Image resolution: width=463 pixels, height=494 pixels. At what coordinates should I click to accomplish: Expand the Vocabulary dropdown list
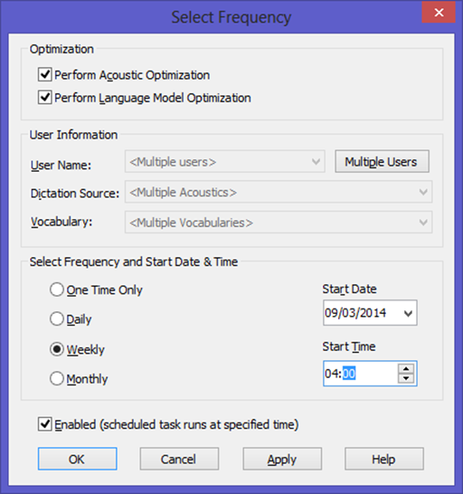(x=279, y=223)
